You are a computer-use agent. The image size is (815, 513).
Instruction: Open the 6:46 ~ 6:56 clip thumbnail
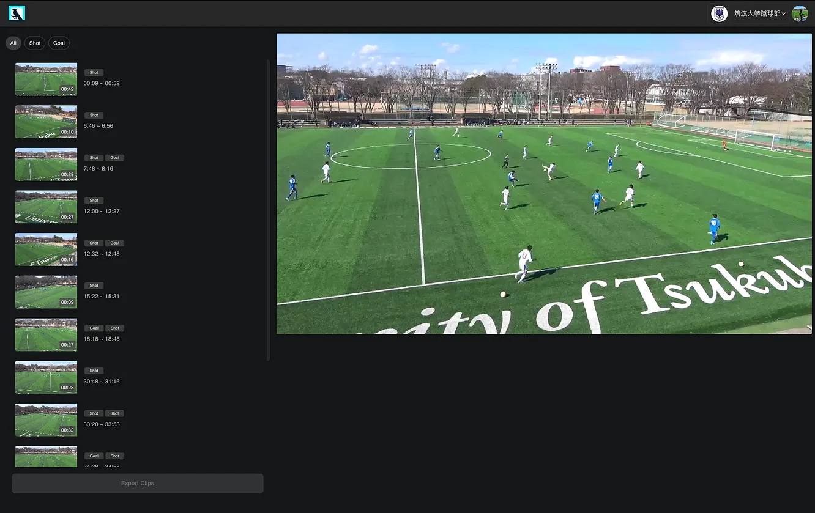pyautogui.click(x=46, y=122)
